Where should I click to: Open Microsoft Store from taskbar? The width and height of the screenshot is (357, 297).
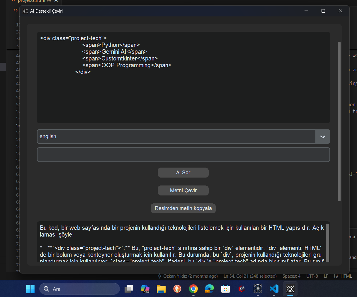coord(225,289)
